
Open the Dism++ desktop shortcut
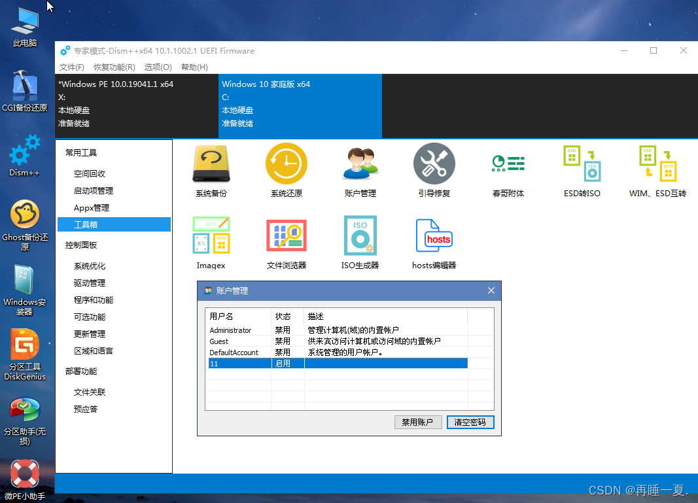coord(25,156)
